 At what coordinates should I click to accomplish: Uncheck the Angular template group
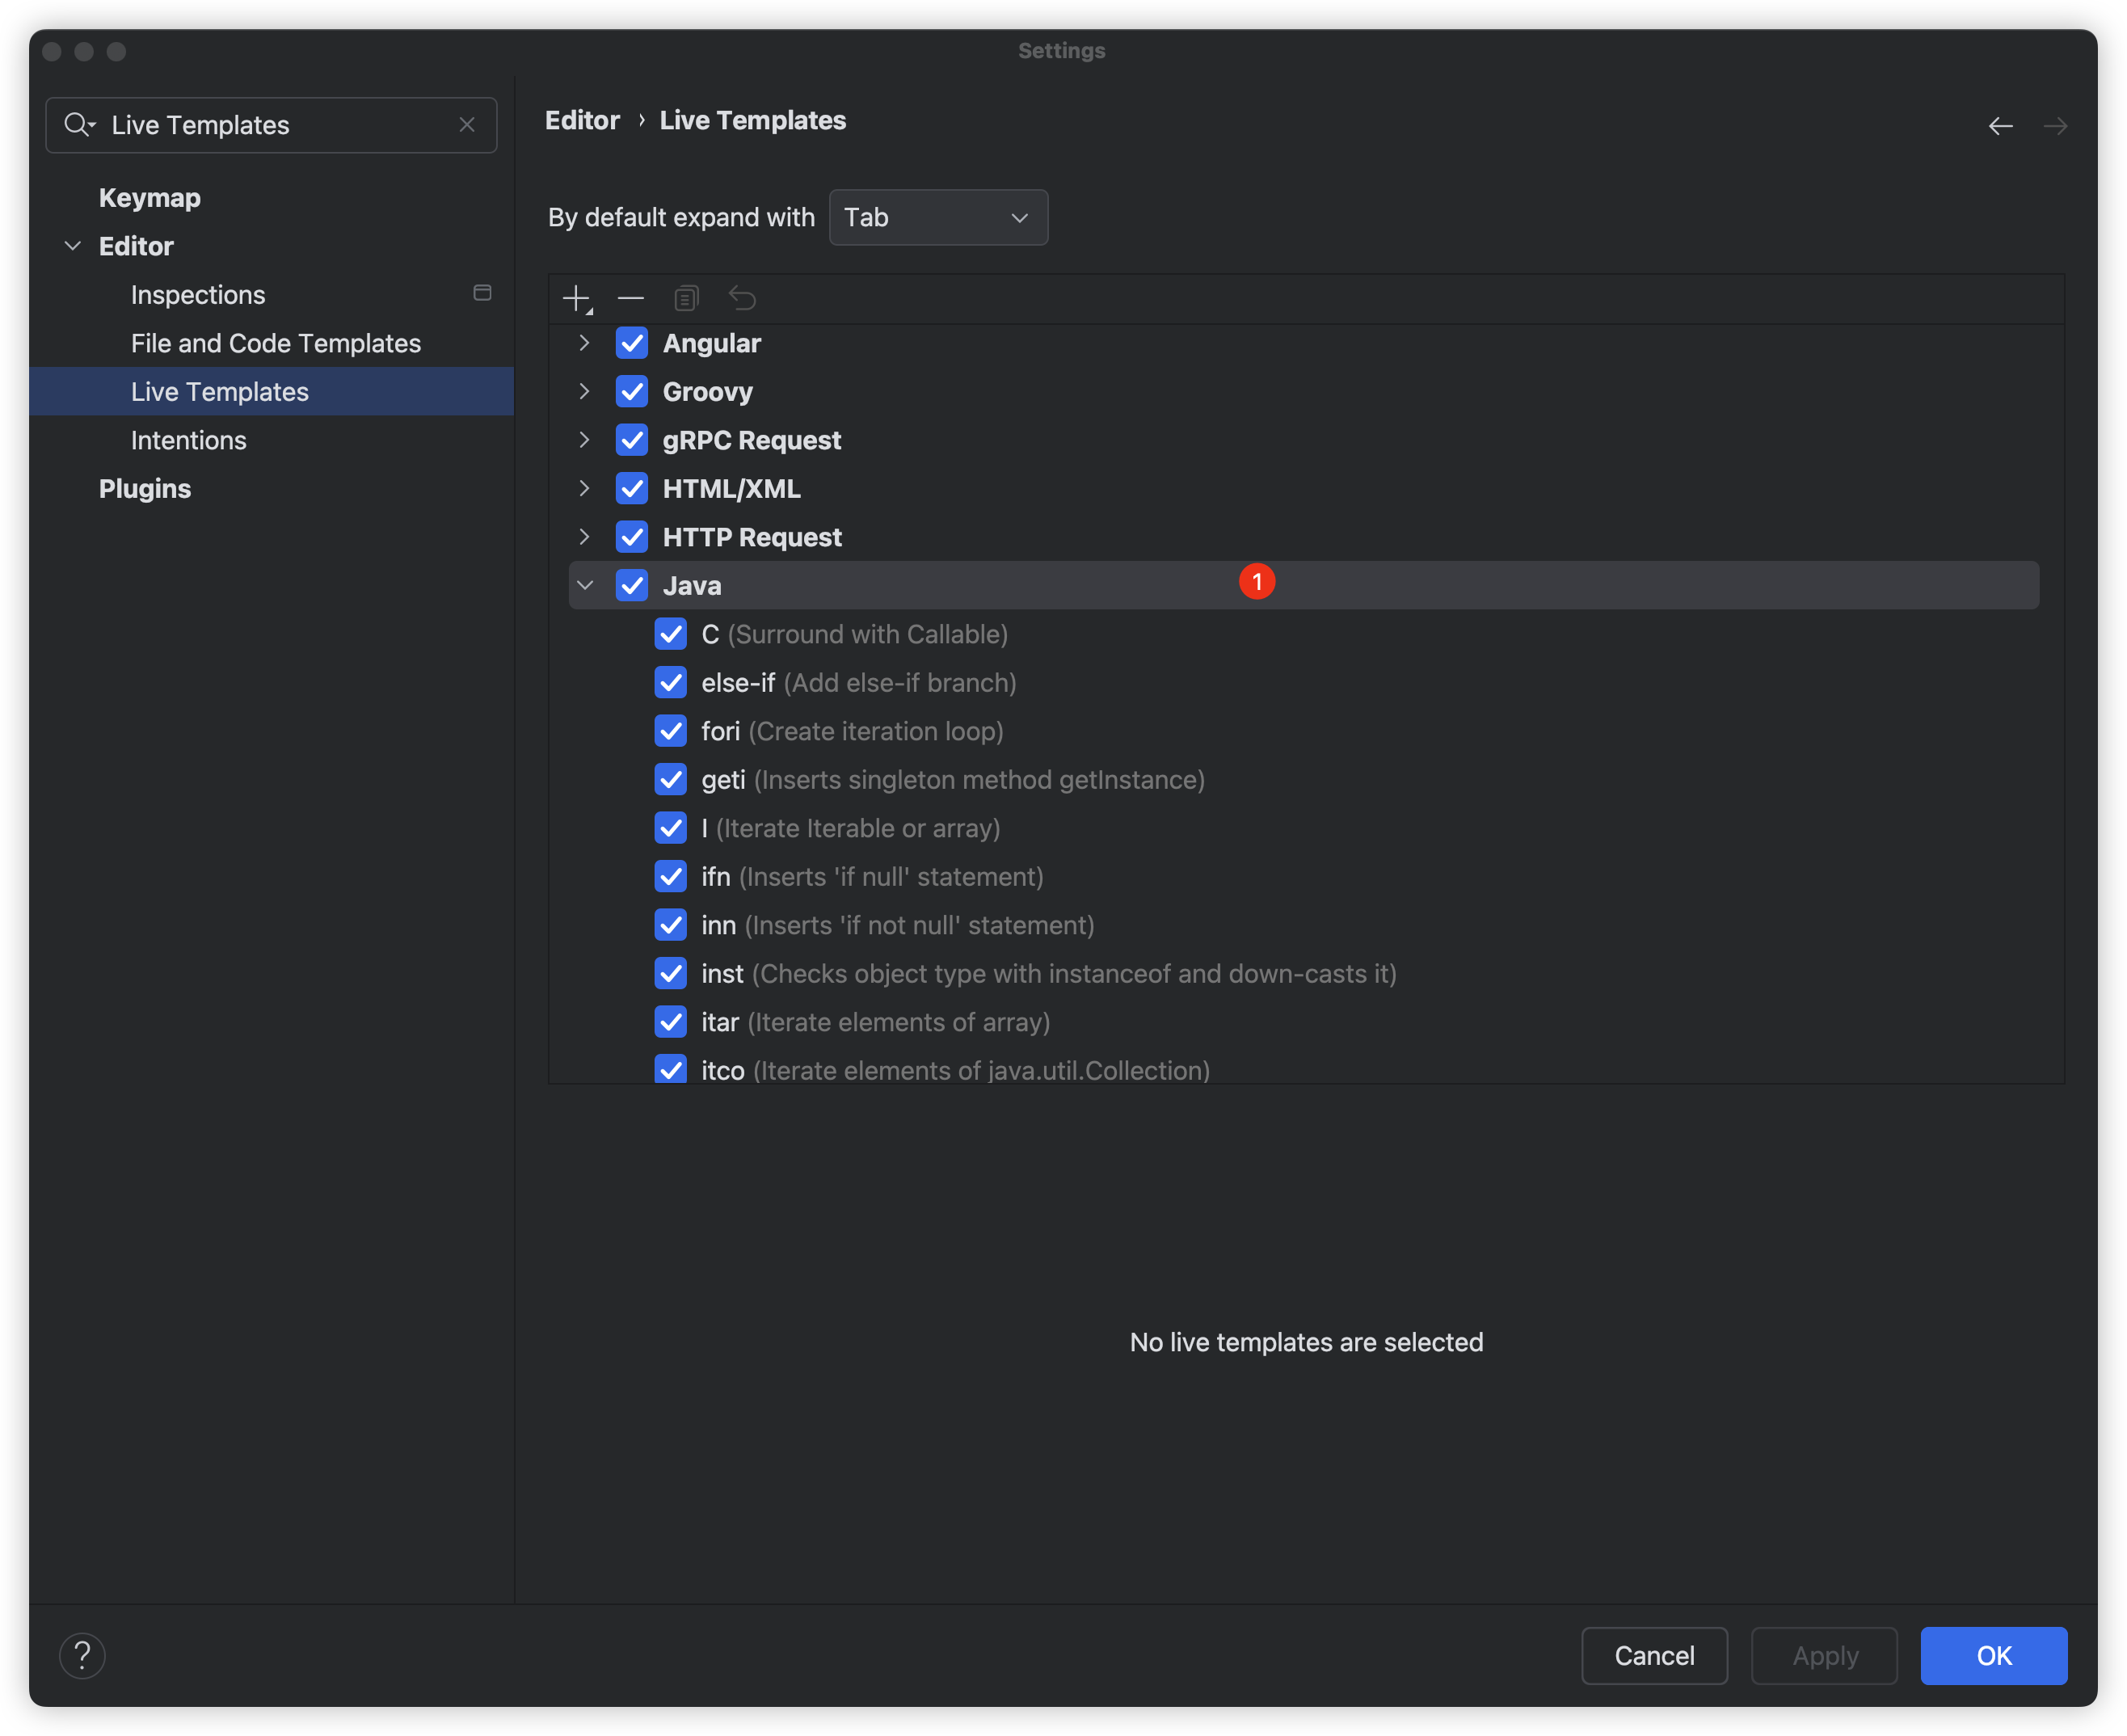pos(632,343)
